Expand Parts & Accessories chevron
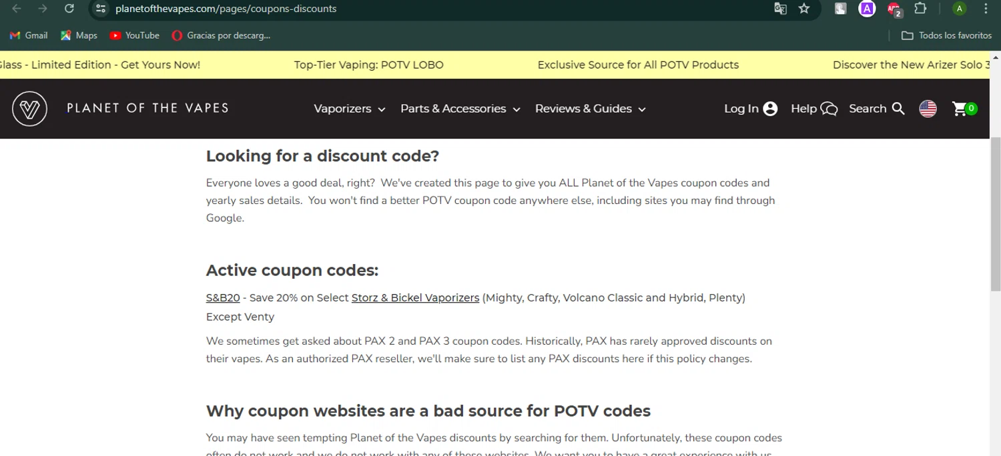 point(517,109)
